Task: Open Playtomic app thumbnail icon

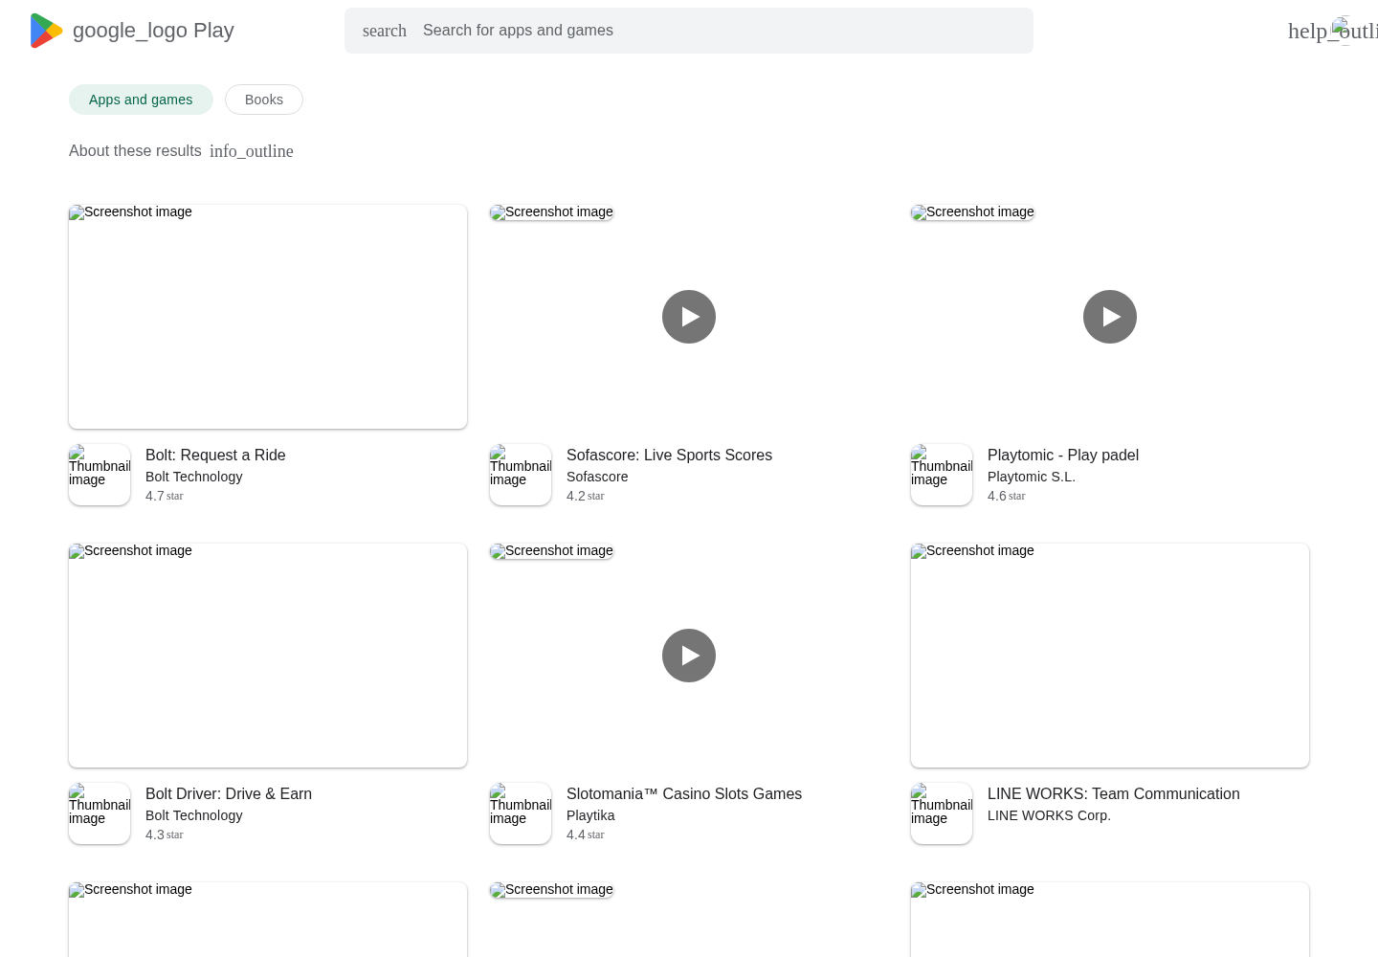Action: 942,475
